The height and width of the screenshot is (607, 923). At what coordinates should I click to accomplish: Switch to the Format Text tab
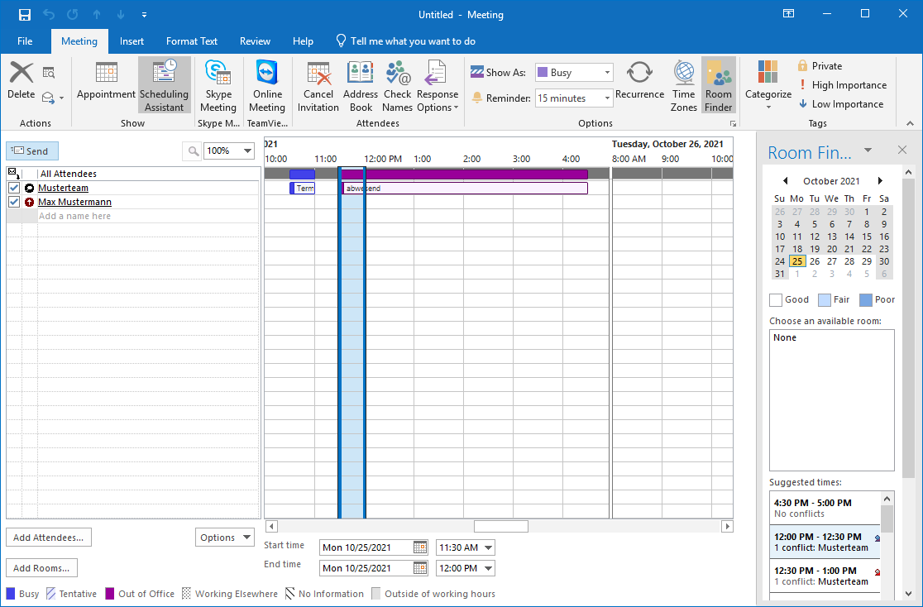(x=192, y=41)
